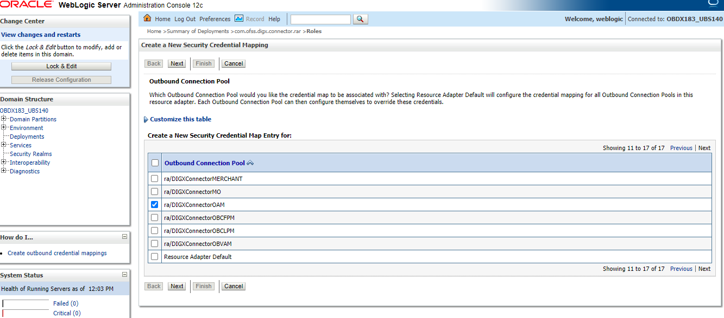Check ra/DIGXConnectorMERCHANT checkbox

(155, 179)
